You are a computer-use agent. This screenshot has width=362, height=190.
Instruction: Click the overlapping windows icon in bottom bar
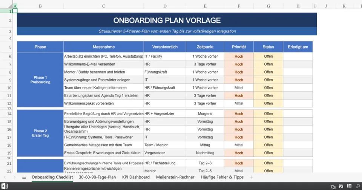pos(357,186)
